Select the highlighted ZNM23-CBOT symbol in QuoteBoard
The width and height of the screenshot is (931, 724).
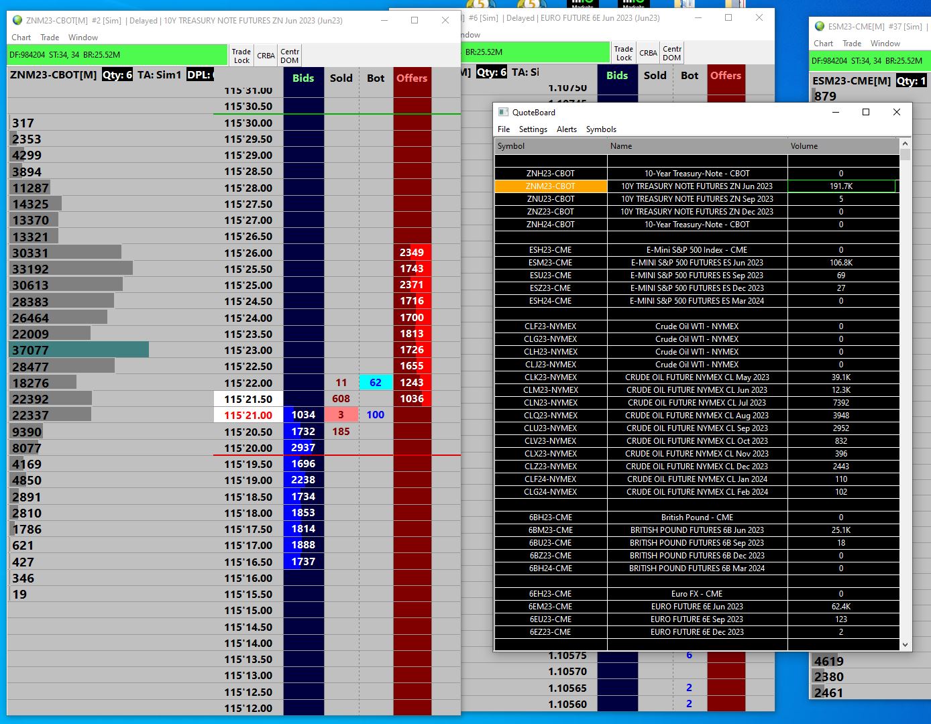point(551,186)
